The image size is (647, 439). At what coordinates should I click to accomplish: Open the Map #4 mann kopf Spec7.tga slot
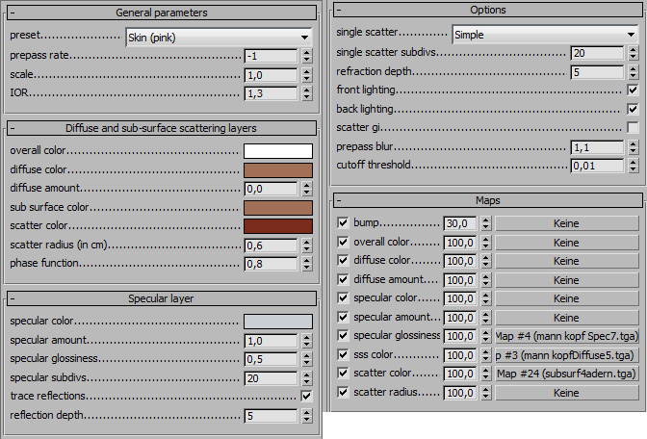pyautogui.click(x=566, y=336)
